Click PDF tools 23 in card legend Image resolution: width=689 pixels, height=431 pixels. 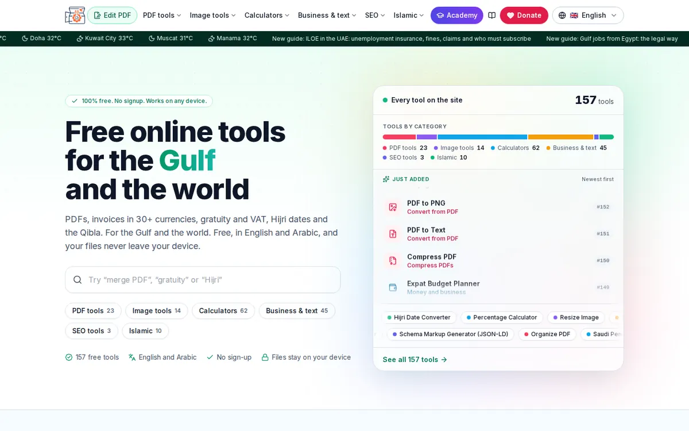pyautogui.click(x=405, y=148)
